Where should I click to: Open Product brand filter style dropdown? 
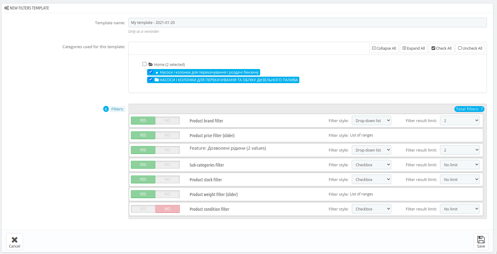tap(371, 121)
